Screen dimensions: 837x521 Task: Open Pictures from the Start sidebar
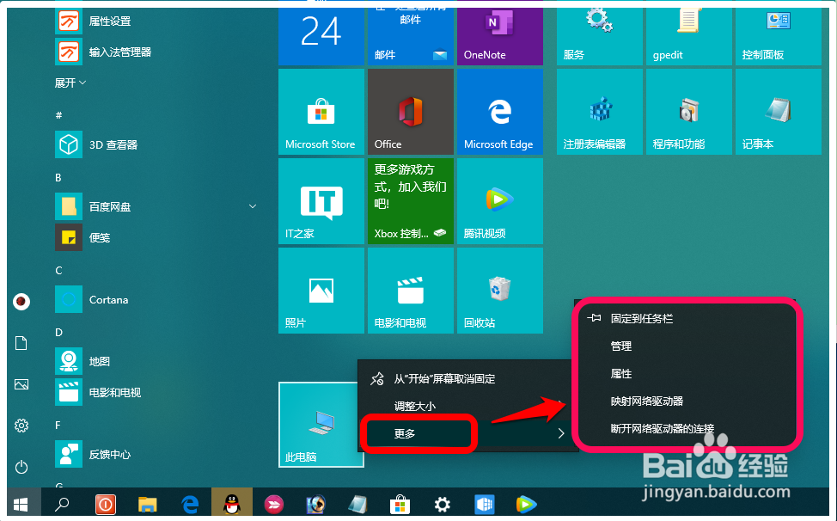(21, 384)
